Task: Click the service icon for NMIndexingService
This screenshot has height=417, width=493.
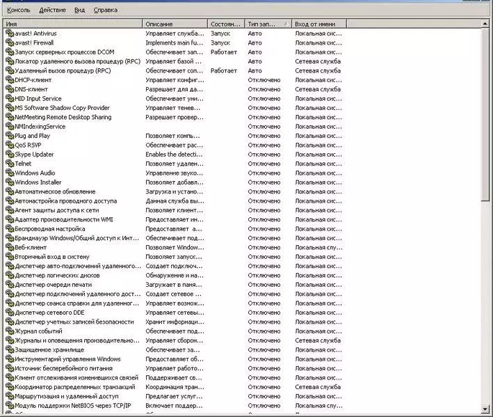Action: 10,126
